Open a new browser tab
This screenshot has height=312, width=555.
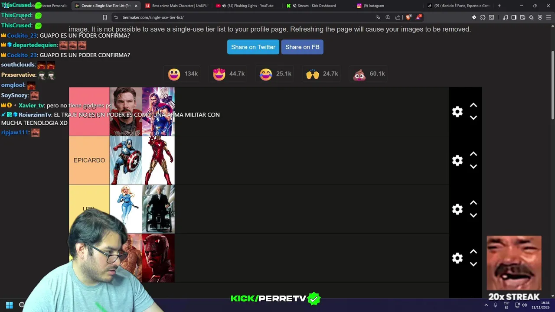(x=499, y=6)
